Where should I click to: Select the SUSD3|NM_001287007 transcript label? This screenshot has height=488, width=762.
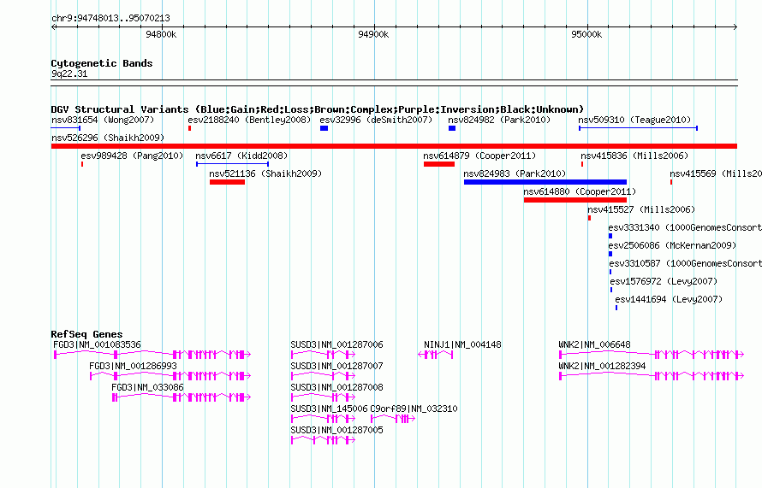coord(336,366)
